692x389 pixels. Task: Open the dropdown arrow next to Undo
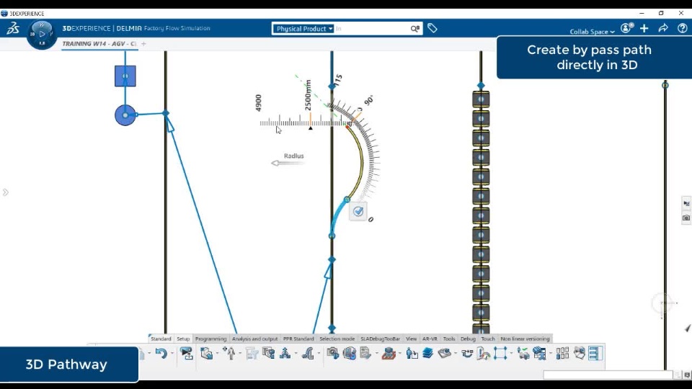172,353
